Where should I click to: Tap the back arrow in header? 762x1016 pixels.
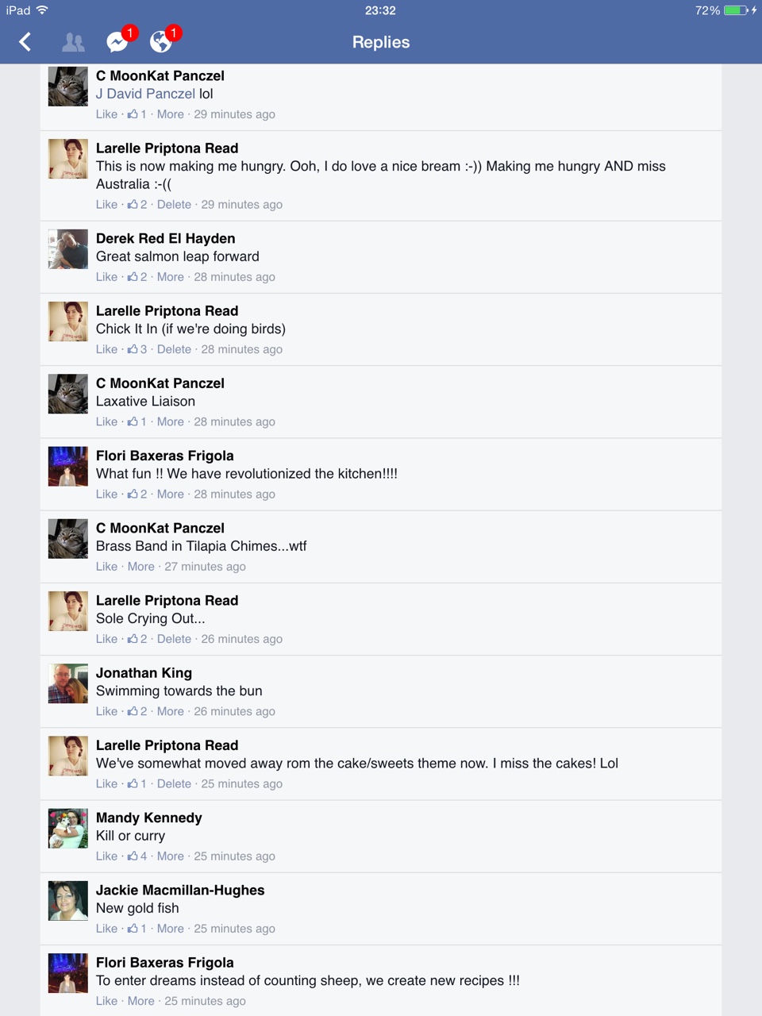[x=25, y=42]
